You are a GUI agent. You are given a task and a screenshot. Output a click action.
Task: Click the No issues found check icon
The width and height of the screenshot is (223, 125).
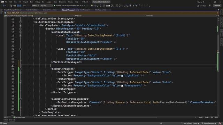14,117
